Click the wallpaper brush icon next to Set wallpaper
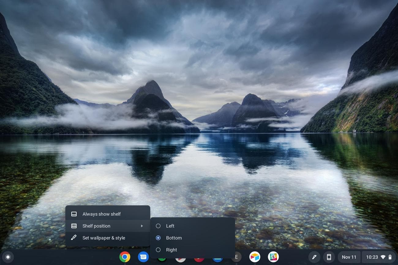Screen dimensions: 398x265 pos(73,238)
